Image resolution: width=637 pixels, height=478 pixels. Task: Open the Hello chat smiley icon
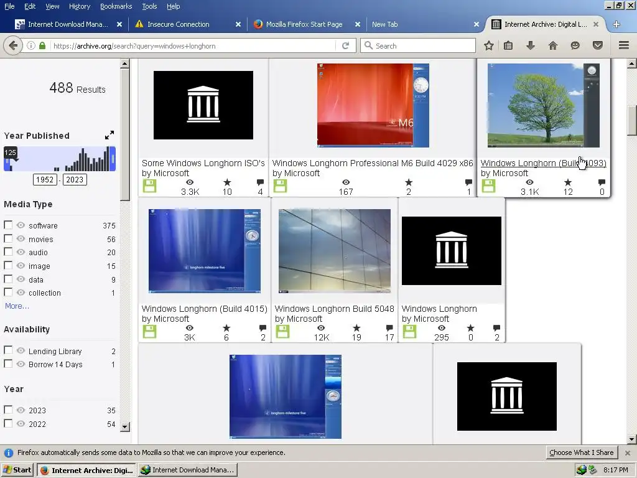click(x=575, y=45)
